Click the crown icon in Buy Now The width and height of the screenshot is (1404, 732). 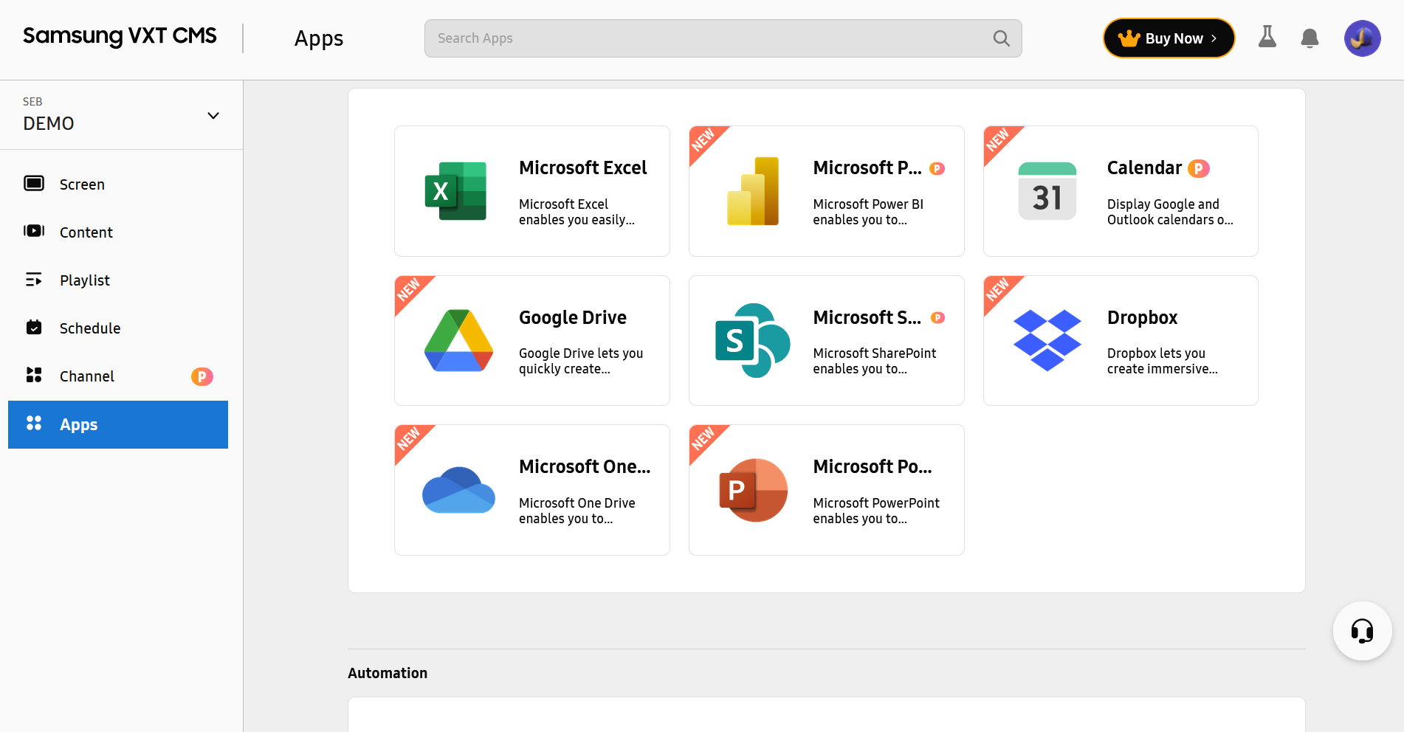(1129, 38)
